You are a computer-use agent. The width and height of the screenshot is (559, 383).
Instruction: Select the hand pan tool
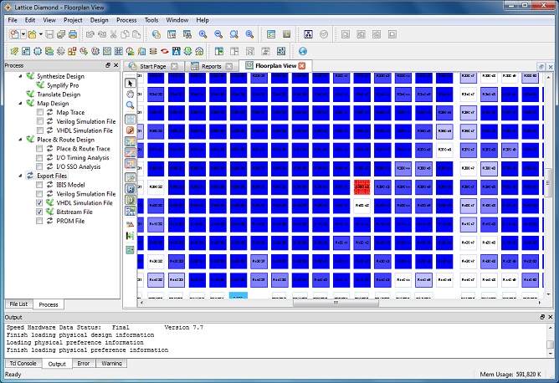click(x=131, y=94)
